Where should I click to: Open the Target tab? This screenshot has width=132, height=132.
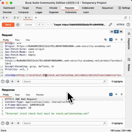click(x=26, y=8)
